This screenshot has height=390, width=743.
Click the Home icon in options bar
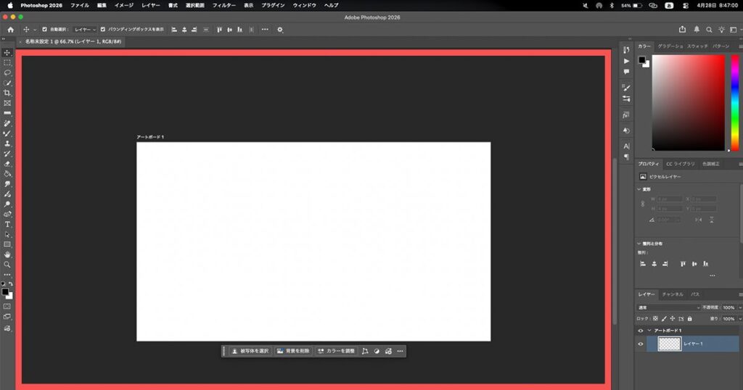[10, 29]
